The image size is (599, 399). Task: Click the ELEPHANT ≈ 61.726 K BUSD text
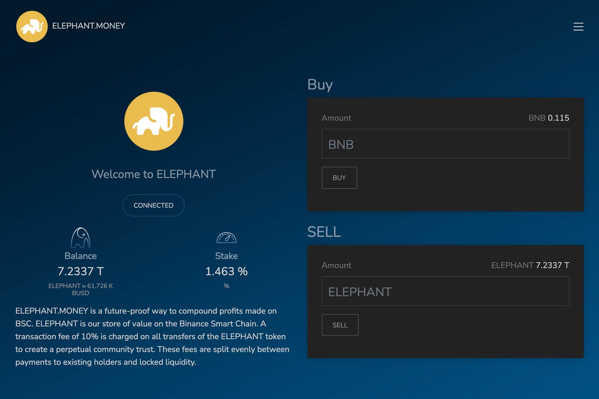click(80, 289)
